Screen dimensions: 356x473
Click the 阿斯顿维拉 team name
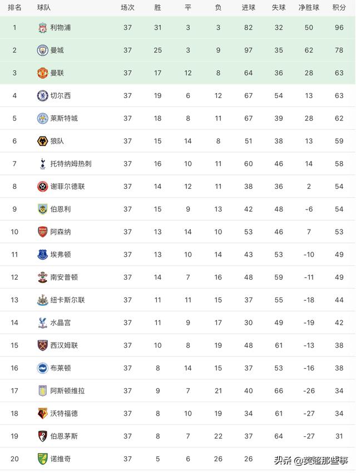pos(67,391)
